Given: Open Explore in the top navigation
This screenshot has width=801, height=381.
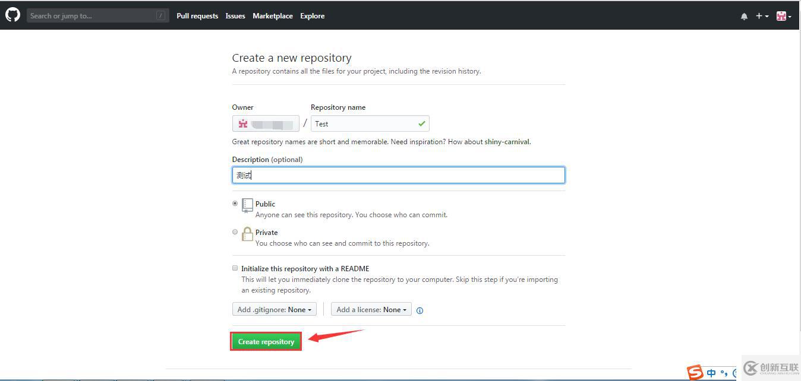Looking at the screenshot, I should pos(313,16).
